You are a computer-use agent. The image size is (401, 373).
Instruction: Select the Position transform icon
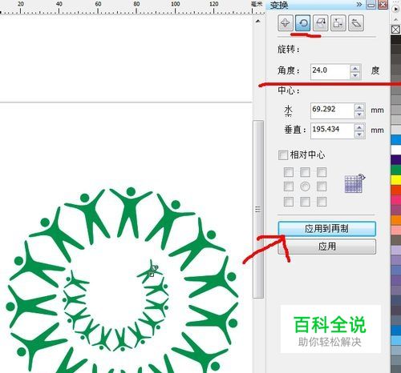click(x=285, y=23)
